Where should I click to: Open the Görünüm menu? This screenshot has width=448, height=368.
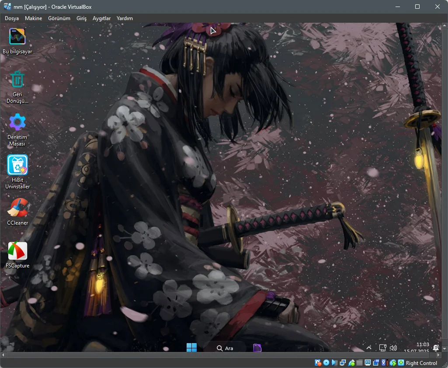click(x=59, y=18)
